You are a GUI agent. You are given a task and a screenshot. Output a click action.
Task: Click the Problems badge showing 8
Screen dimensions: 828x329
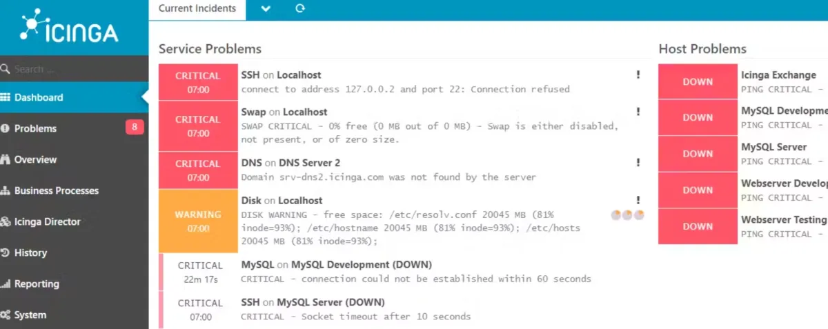135,127
